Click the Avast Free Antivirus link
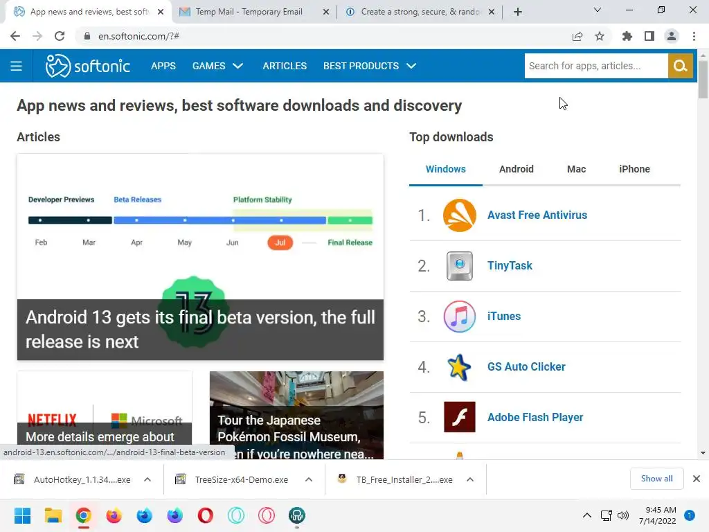 (x=537, y=215)
